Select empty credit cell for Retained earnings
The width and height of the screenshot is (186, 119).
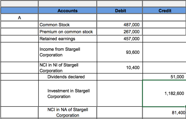[164, 39]
